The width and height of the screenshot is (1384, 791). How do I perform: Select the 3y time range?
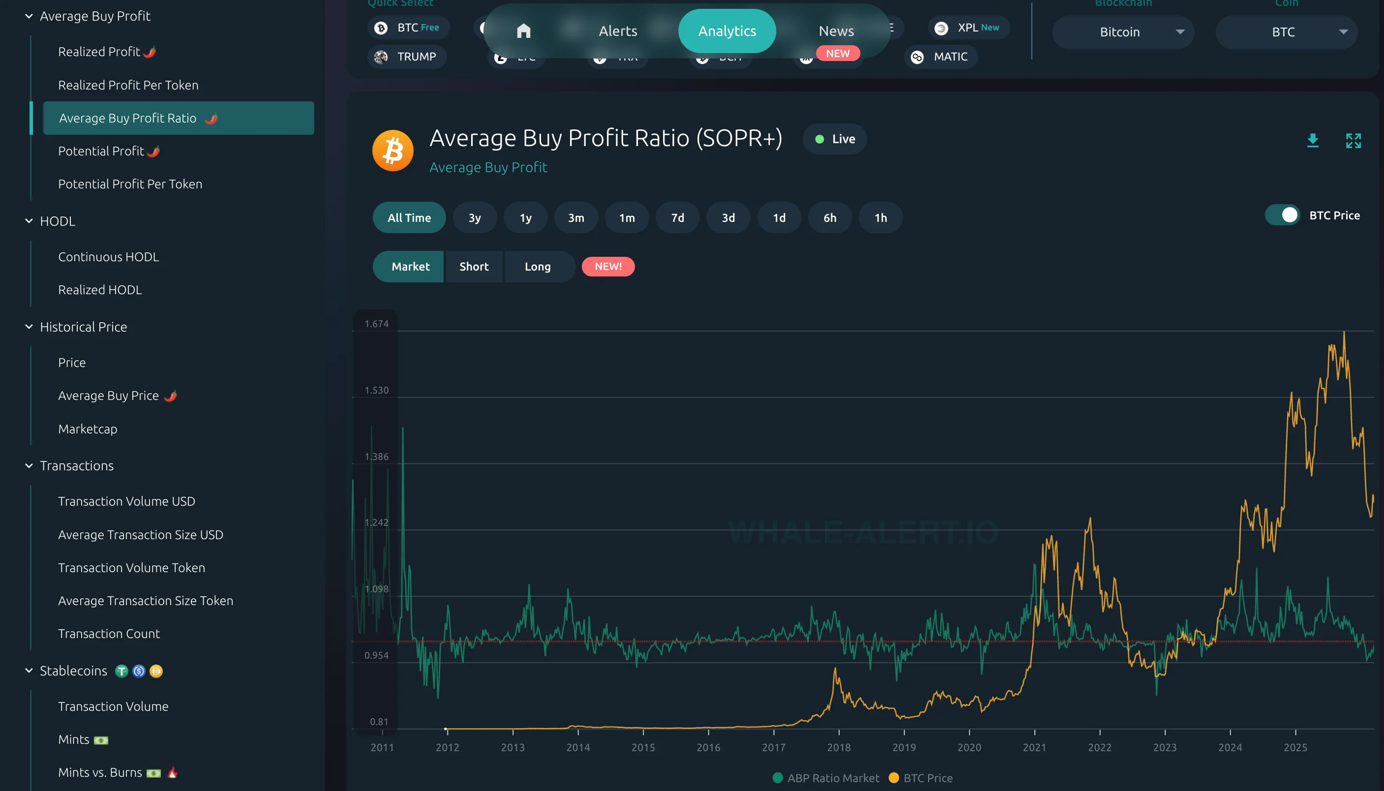tap(474, 218)
